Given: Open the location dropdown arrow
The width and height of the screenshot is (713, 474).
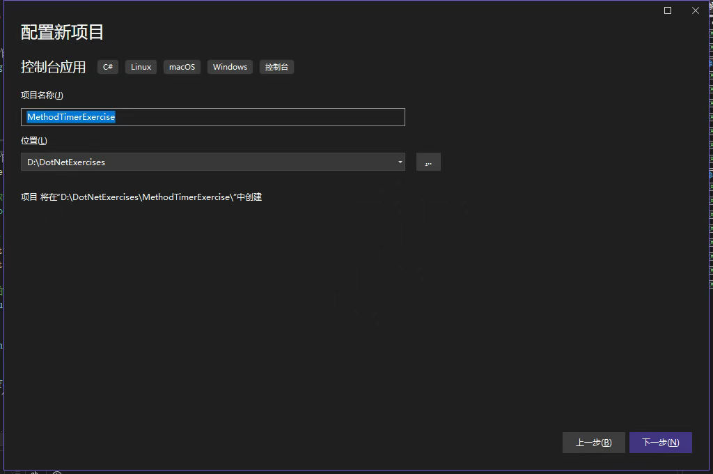Looking at the screenshot, I should tap(400, 162).
